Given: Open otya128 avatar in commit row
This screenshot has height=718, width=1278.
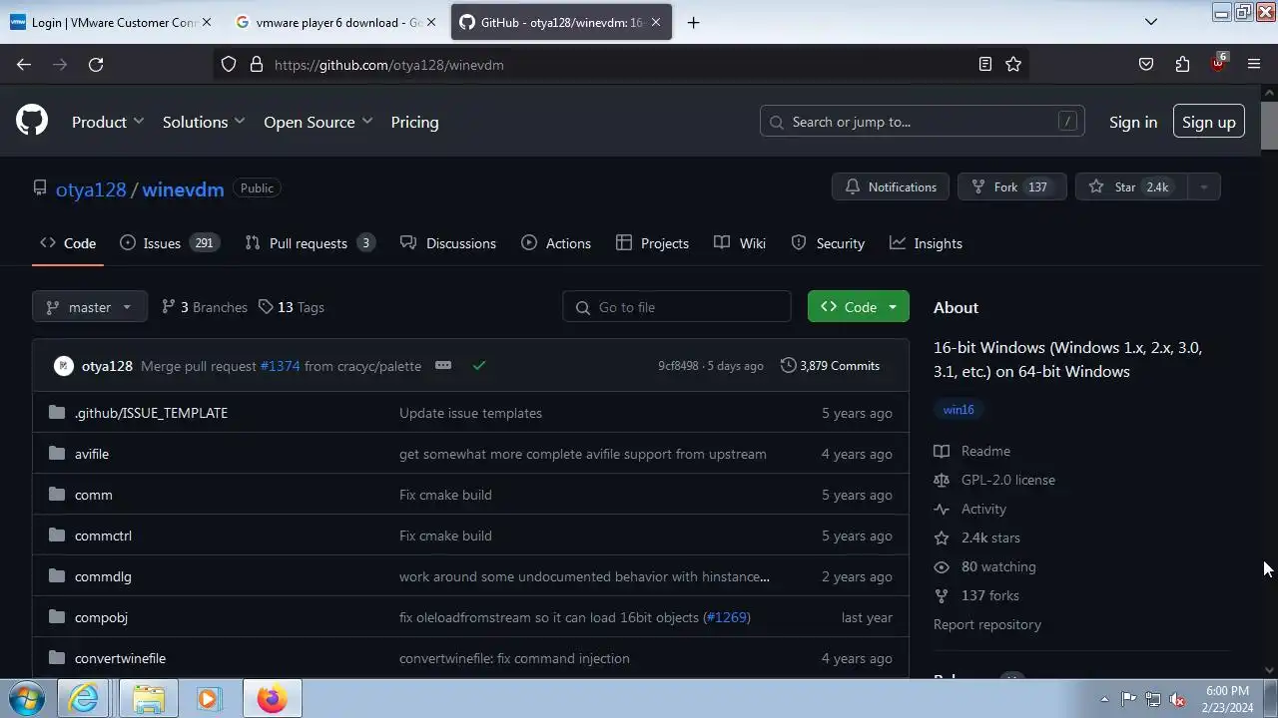Looking at the screenshot, I should tap(64, 366).
